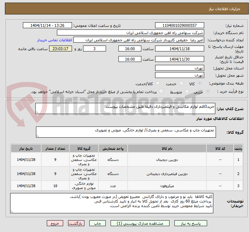249x232 pixels.
Task: Click the announcement date field 1404/11/14 - 13:26
Action: coord(47,26)
